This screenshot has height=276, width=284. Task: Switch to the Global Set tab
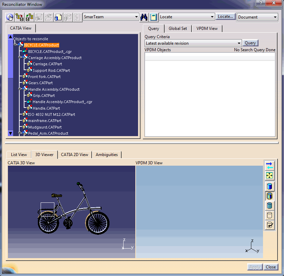[178, 29]
